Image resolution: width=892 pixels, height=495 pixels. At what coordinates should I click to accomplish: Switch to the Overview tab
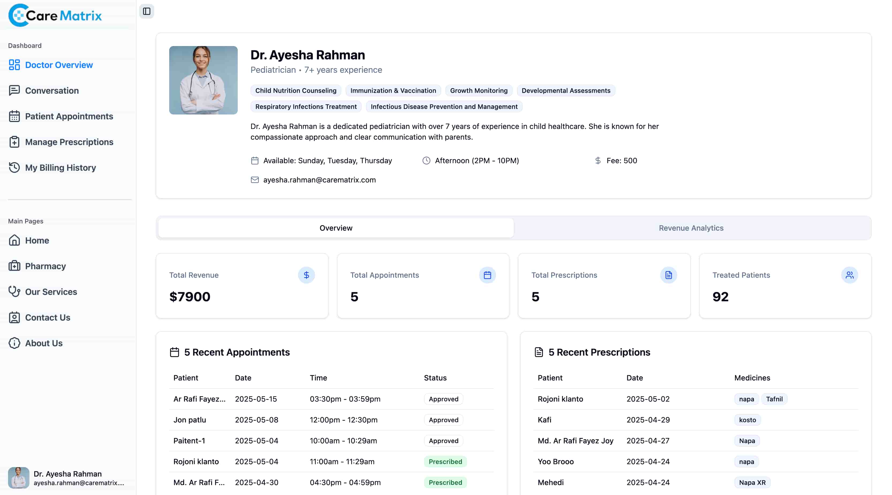point(336,228)
